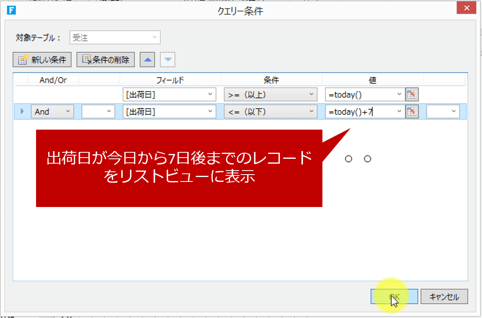Open the =today() value dropdown arrow
Screen dimensions: 482x318
[x=399, y=94]
